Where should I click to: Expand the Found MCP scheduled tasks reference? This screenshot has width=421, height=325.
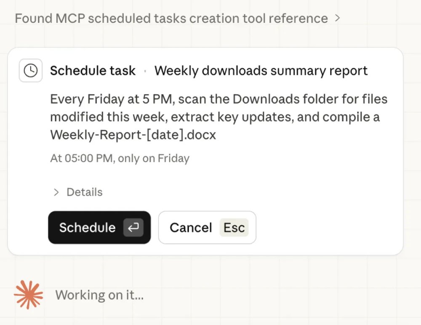(171, 18)
